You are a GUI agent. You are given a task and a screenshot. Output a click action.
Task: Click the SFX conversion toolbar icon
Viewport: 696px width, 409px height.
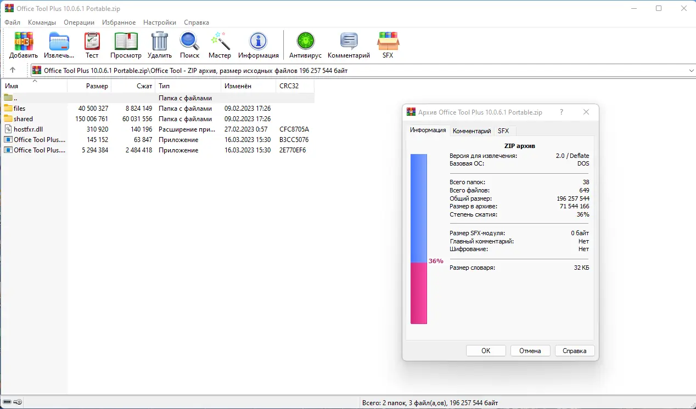pos(388,41)
